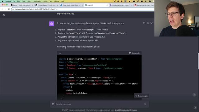Click the chat.openai.com address bar
199x112 pixels.
82,9
